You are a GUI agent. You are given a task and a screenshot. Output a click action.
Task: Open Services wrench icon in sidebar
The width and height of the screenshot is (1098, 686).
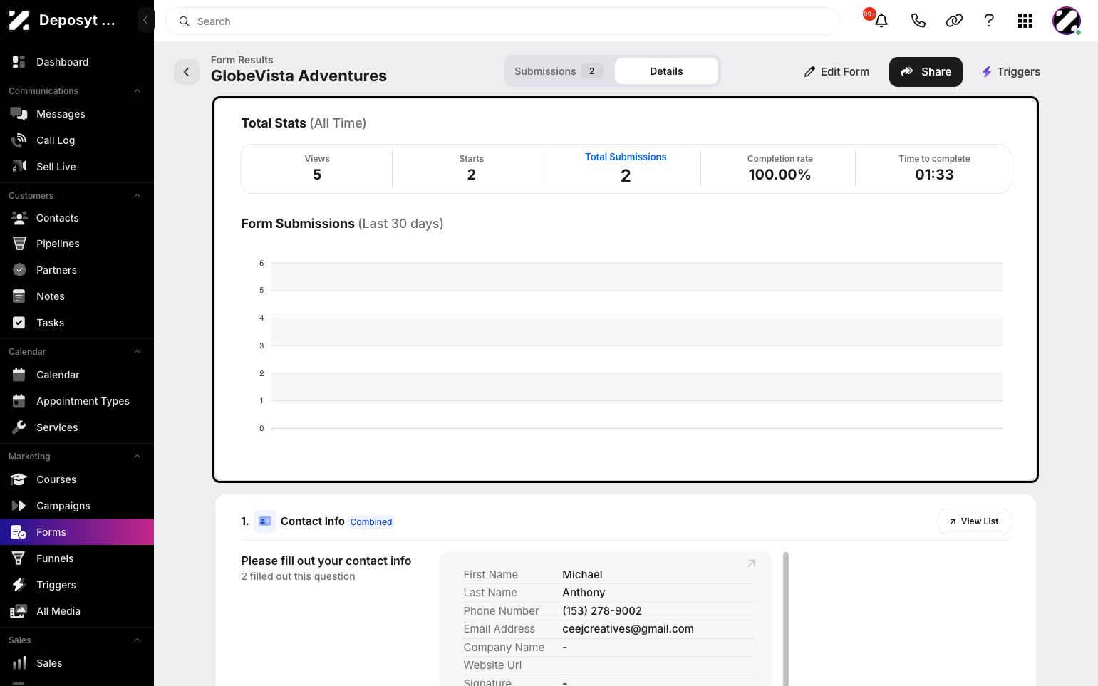coord(19,427)
